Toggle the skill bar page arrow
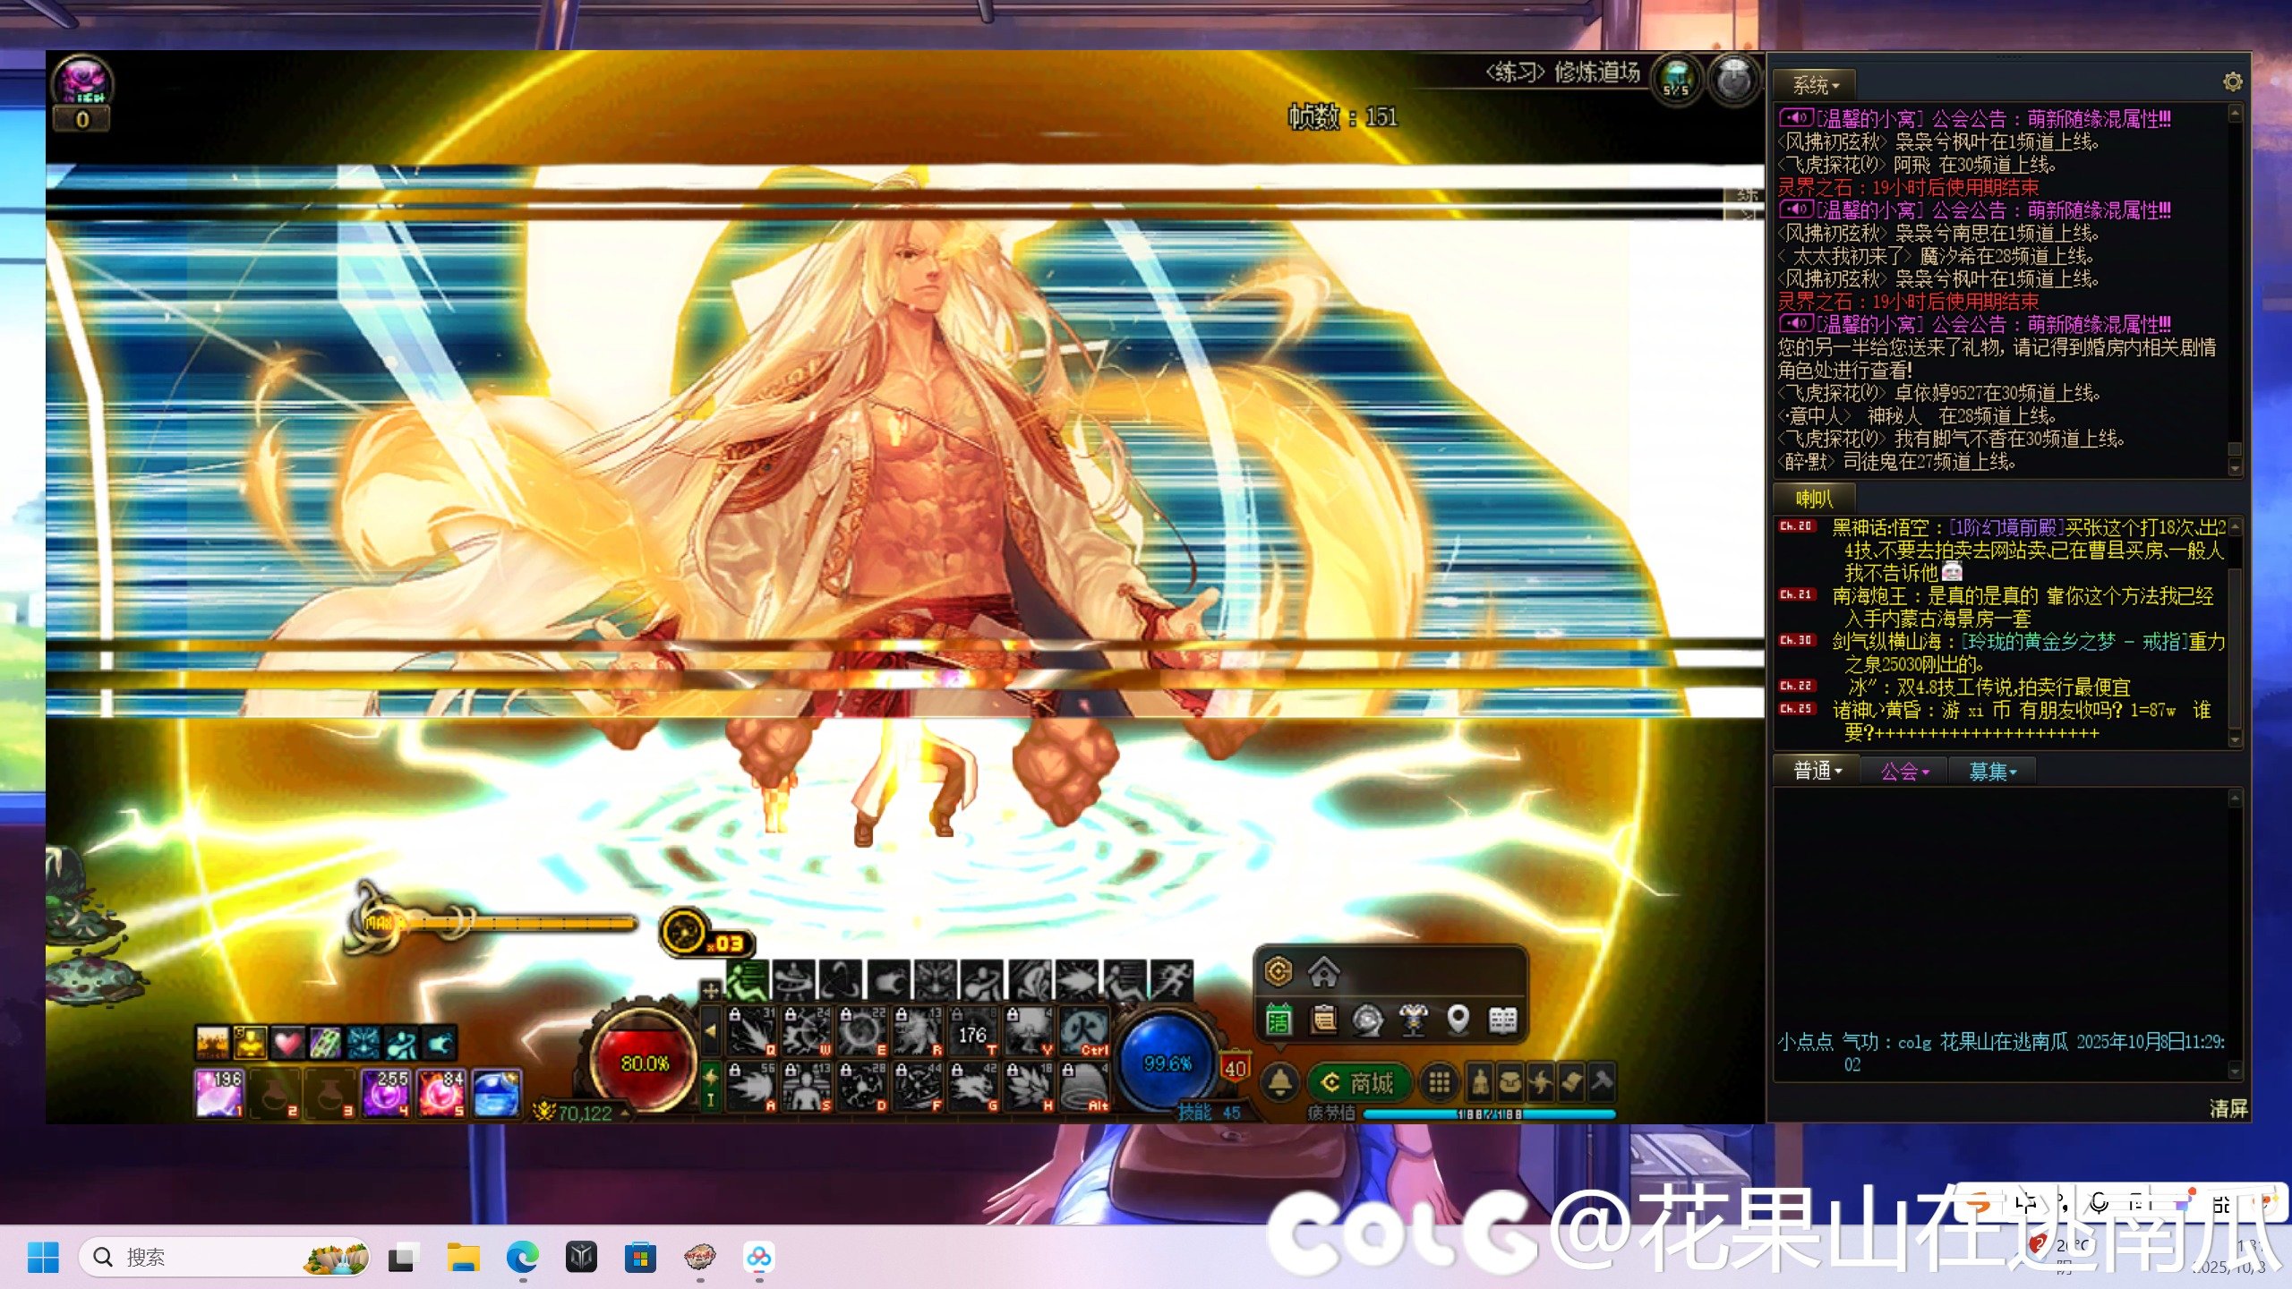This screenshot has height=1289, width=2292. click(x=710, y=1030)
